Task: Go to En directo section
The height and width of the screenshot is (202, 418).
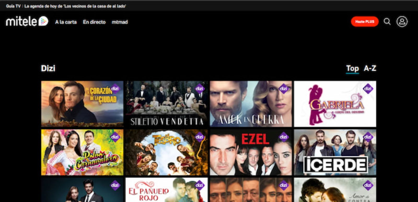Action: point(94,22)
